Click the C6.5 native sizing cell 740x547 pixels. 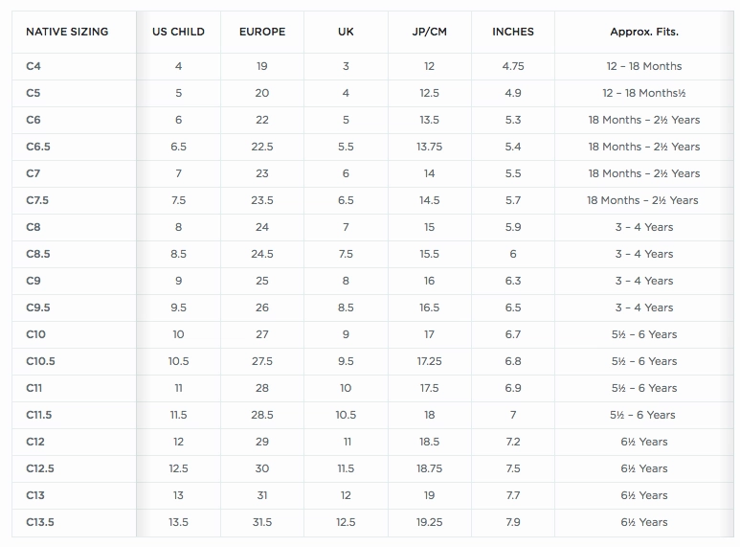point(38,147)
